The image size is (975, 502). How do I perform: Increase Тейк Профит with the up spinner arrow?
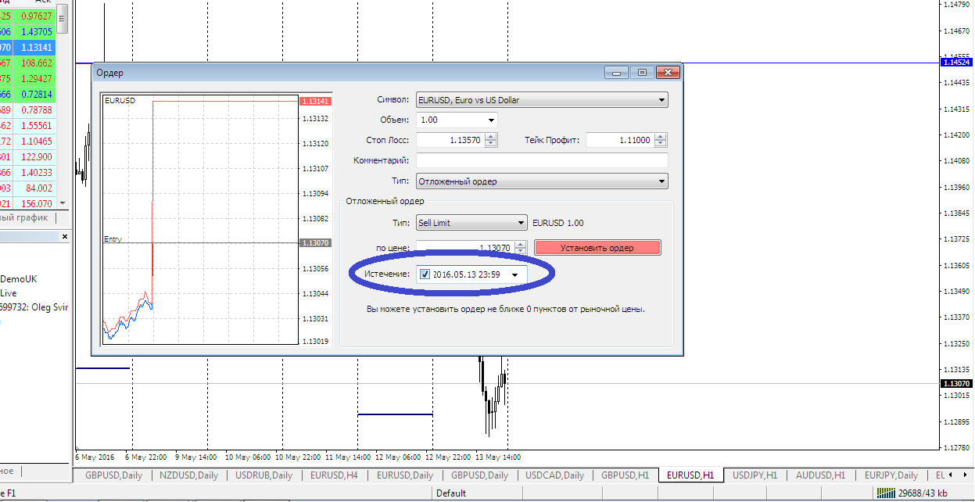point(661,137)
